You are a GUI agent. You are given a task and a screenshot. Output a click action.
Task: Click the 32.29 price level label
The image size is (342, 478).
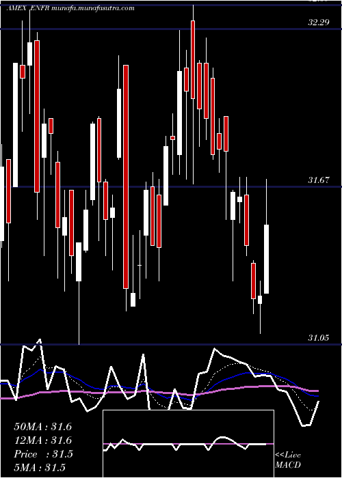(319, 23)
